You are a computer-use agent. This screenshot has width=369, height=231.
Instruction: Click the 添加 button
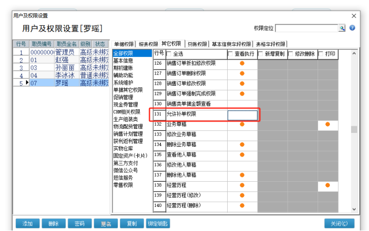[x=28, y=223]
